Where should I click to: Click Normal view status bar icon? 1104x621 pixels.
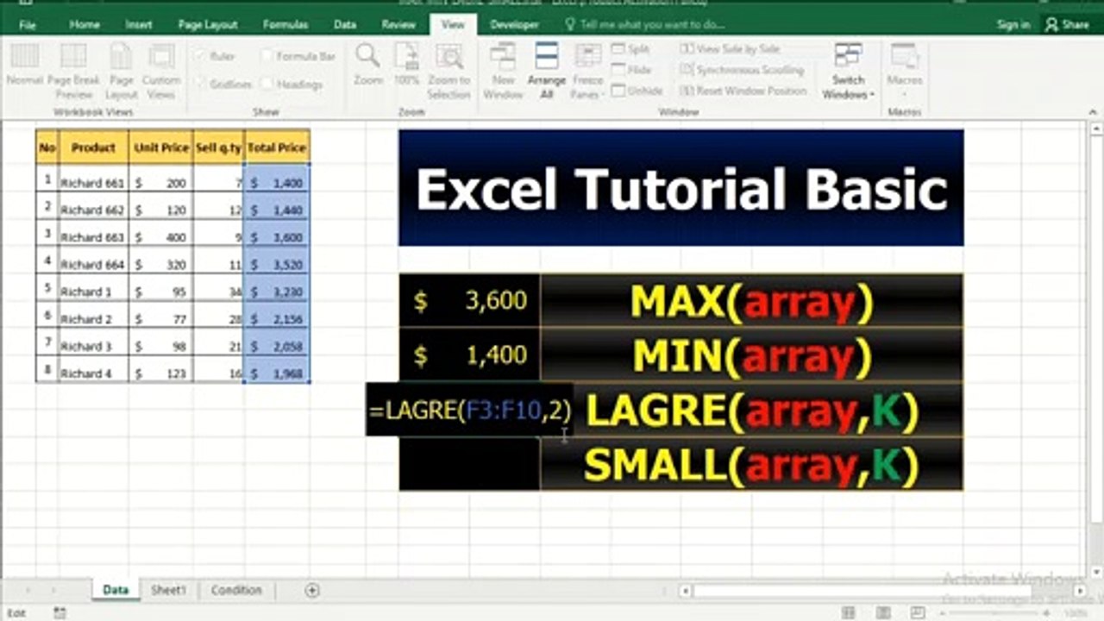(x=849, y=613)
